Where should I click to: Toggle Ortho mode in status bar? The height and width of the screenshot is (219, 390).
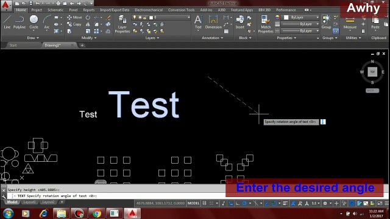238,203
